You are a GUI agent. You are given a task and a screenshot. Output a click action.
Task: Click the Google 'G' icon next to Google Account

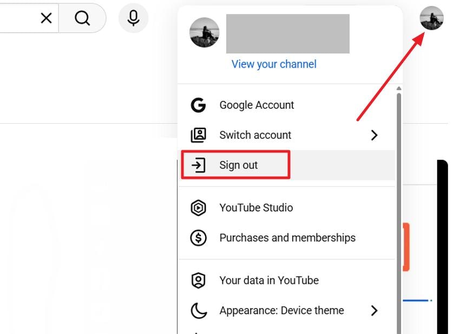(199, 105)
